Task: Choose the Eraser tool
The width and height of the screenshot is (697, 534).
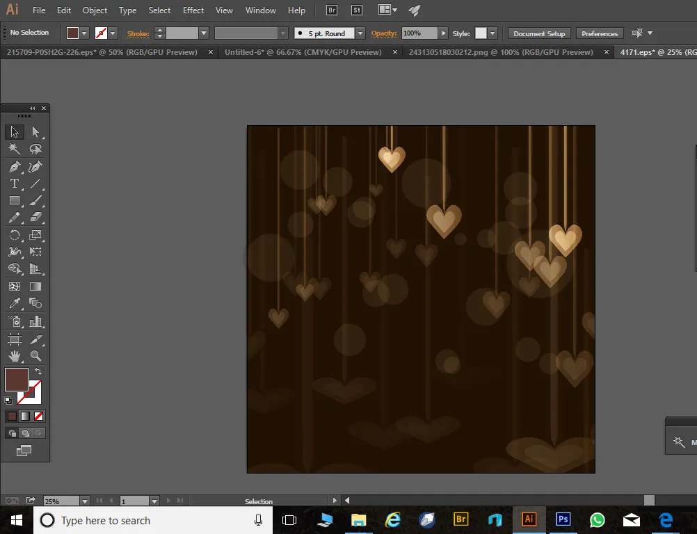Action: (x=35, y=217)
